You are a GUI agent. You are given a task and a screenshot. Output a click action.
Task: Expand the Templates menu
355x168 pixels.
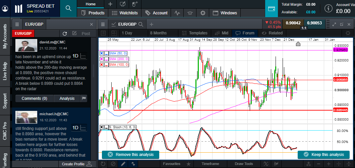click(x=194, y=33)
